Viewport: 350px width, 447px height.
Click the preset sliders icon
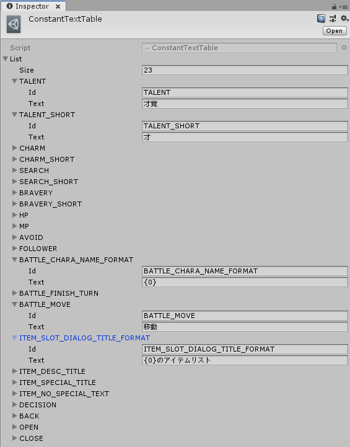(332, 19)
